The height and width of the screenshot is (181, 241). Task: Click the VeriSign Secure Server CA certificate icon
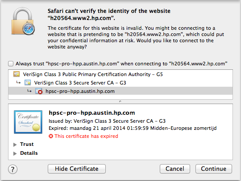28,83
